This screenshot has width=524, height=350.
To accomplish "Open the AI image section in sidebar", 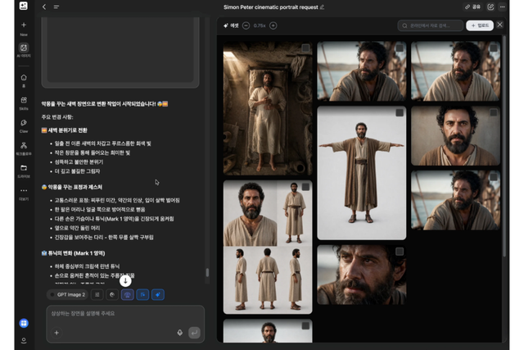I will click(x=24, y=50).
